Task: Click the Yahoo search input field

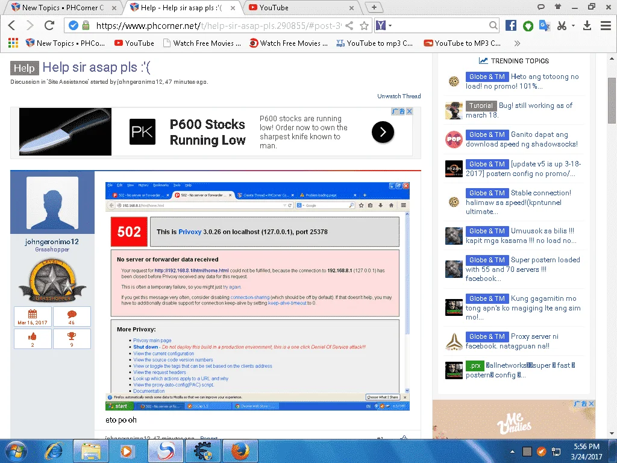Action: click(440, 25)
